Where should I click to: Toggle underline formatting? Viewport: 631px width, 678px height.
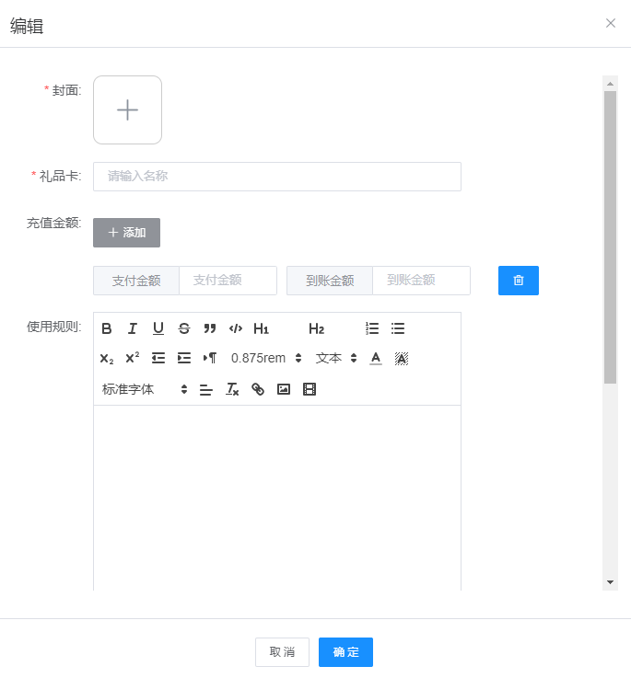tap(158, 328)
